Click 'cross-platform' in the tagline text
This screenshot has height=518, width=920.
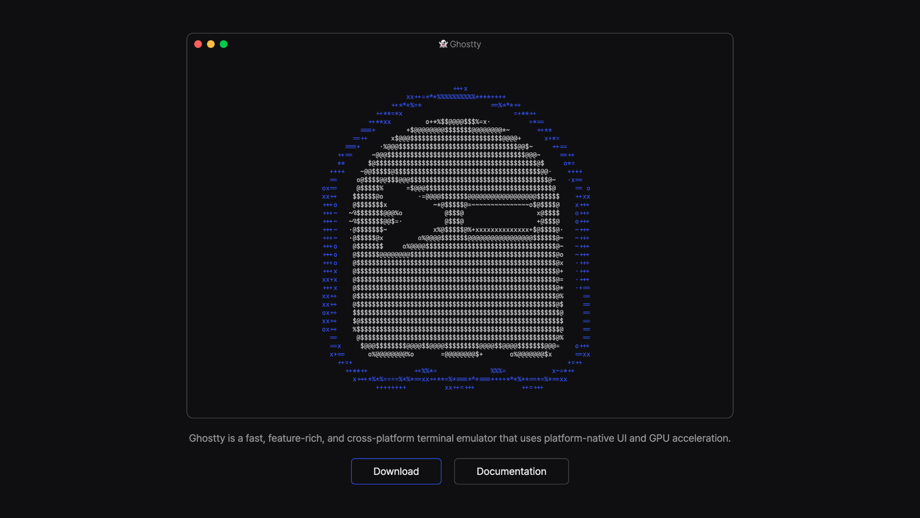click(380, 438)
